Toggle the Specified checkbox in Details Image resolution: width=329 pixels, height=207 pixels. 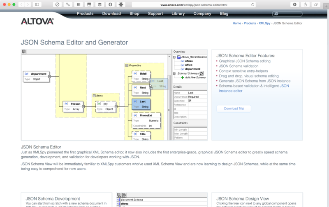coord(190,101)
